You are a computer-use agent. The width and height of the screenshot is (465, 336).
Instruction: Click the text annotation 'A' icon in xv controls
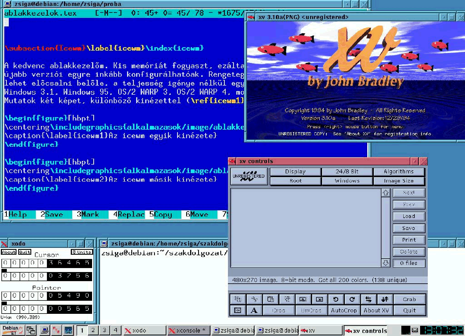pyautogui.click(x=254, y=310)
